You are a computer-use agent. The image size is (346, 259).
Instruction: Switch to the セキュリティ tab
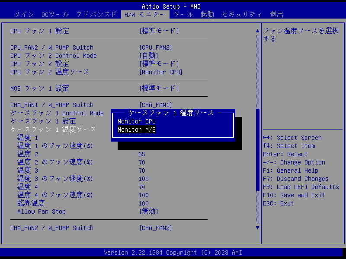click(x=242, y=15)
